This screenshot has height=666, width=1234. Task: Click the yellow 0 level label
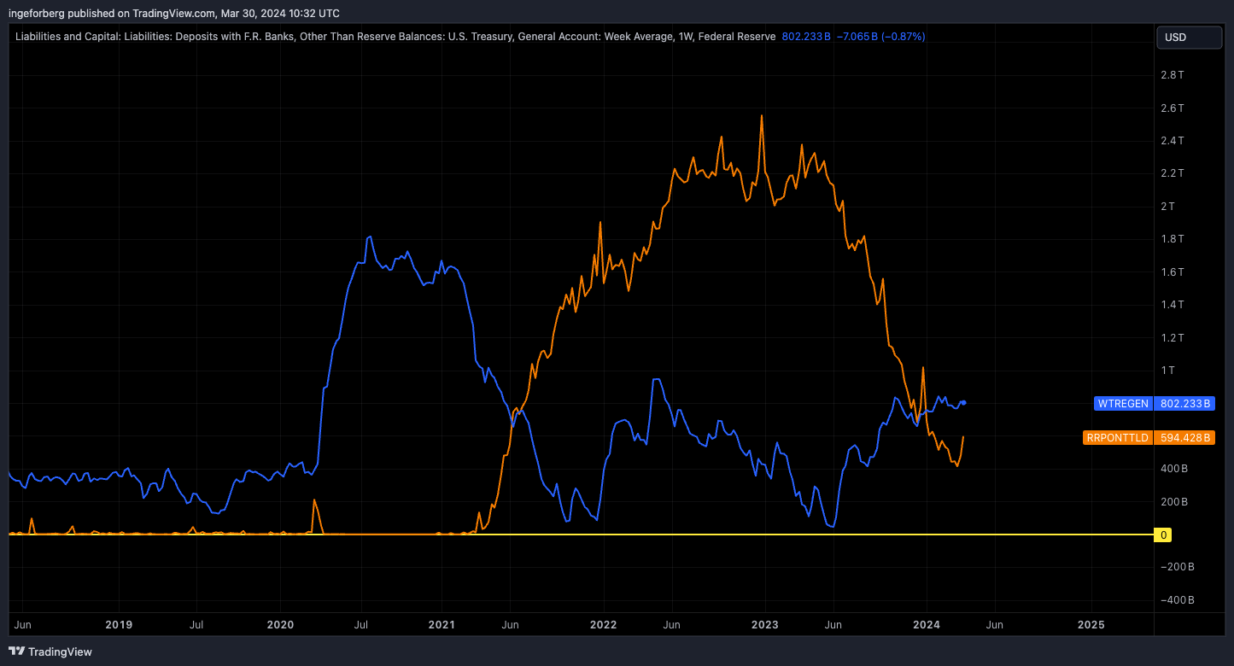point(1162,535)
